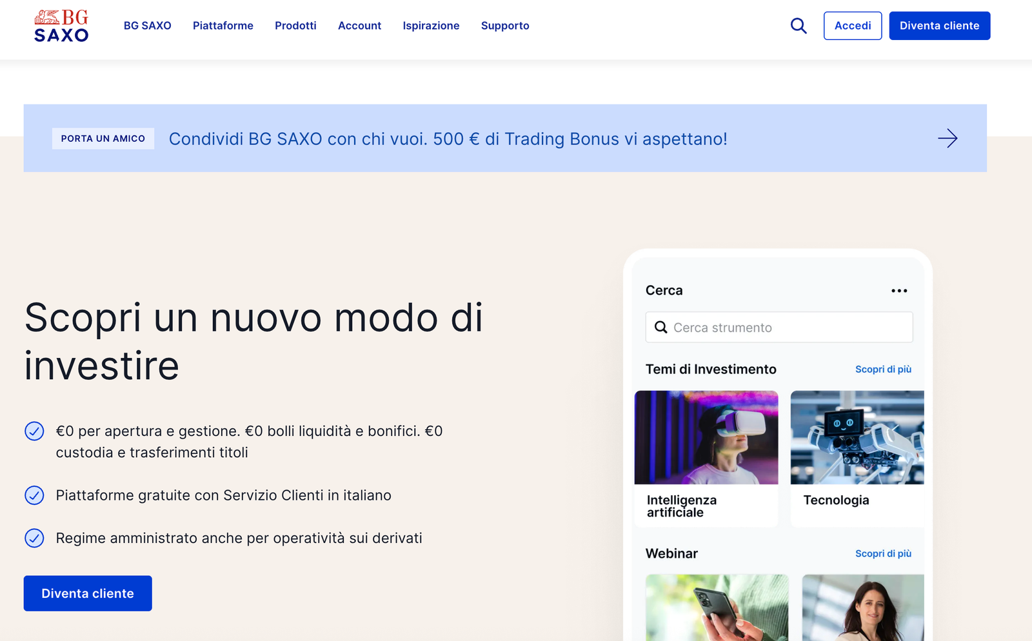Open the Condividi BG SAXO banner text
The height and width of the screenshot is (641, 1032).
coord(448,139)
